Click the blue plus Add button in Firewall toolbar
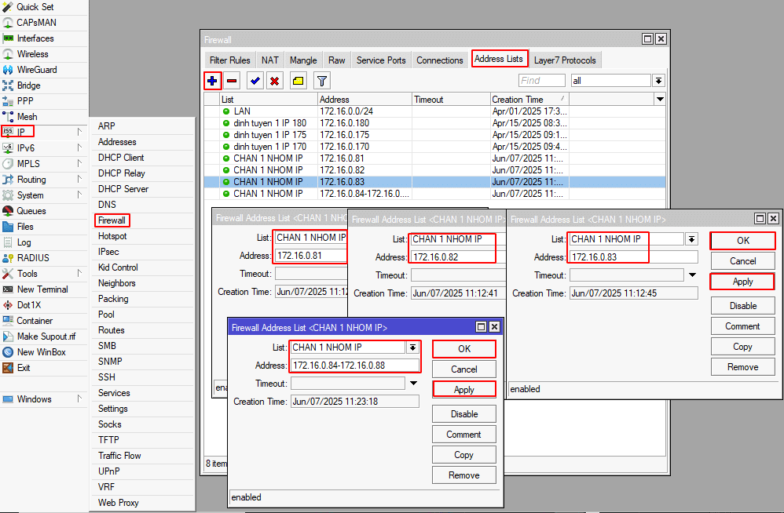This screenshot has height=513, width=784. pos(212,80)
